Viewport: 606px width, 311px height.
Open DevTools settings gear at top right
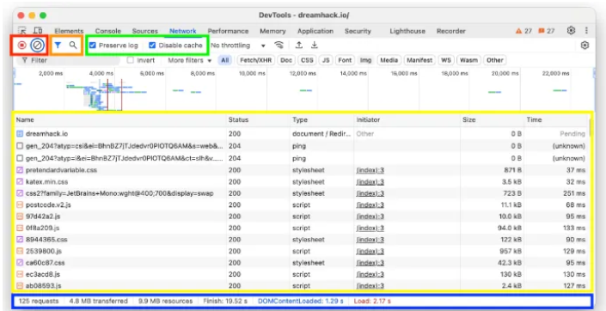(x=572, y=31)
